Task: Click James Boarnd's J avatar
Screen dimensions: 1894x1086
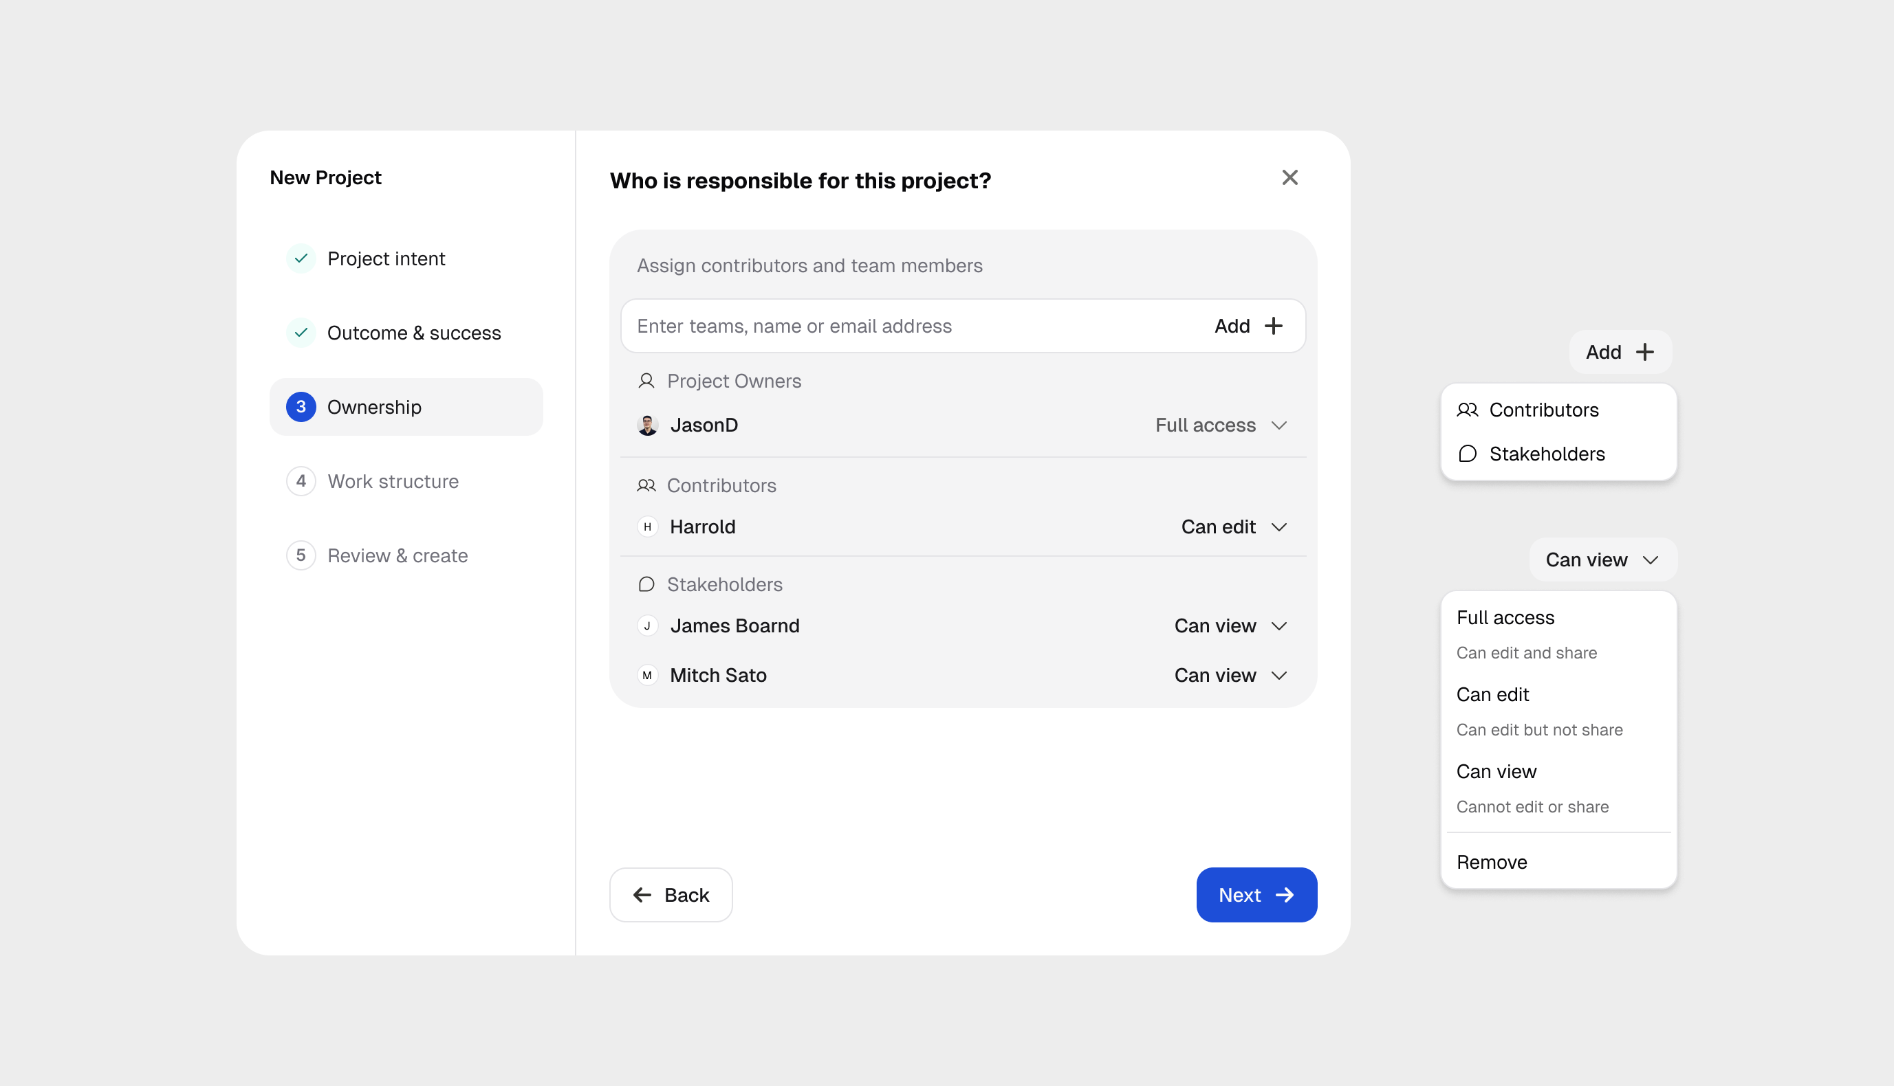Action: tap(647, 625)
